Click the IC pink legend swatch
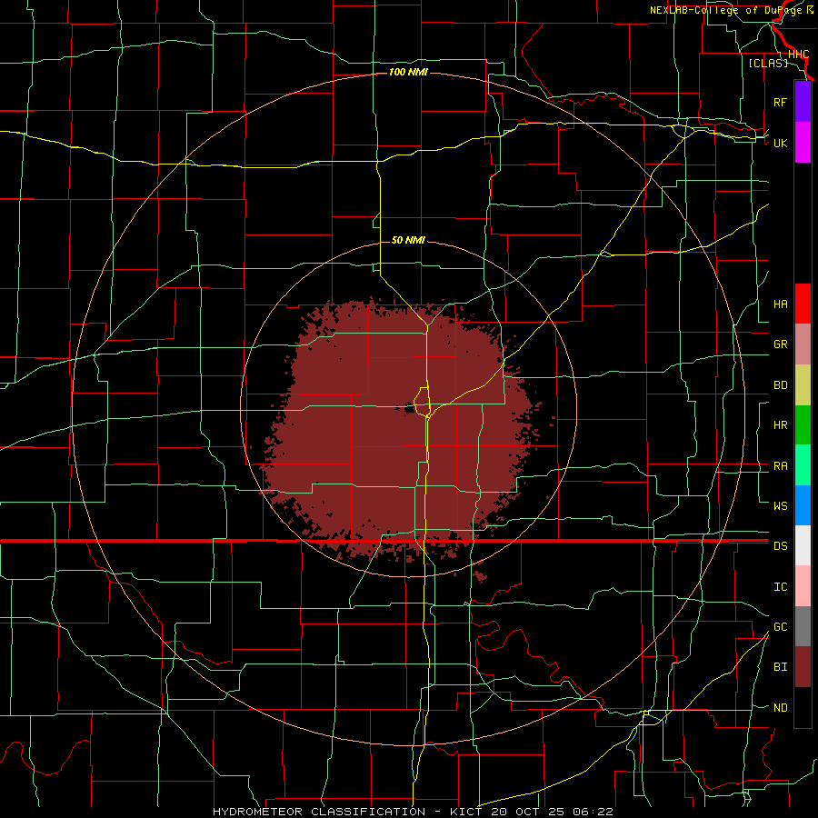 tap(803, 586)
